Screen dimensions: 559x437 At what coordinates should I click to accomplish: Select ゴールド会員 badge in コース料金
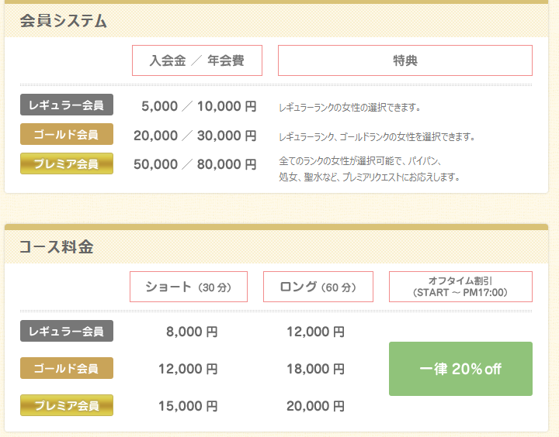tap(67, 368)
